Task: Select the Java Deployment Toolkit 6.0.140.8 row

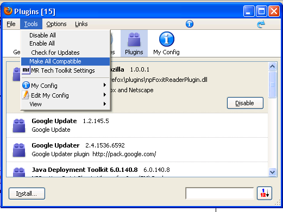Action: click(137, 170)
